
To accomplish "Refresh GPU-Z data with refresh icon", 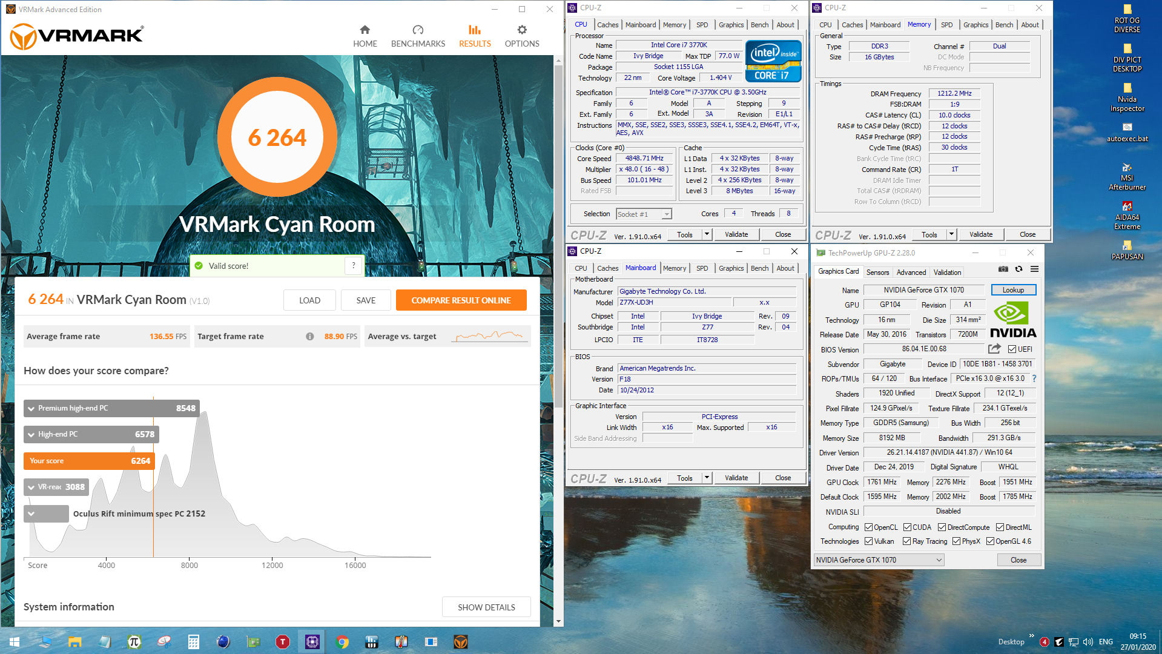I will [x=1018, y=269].
